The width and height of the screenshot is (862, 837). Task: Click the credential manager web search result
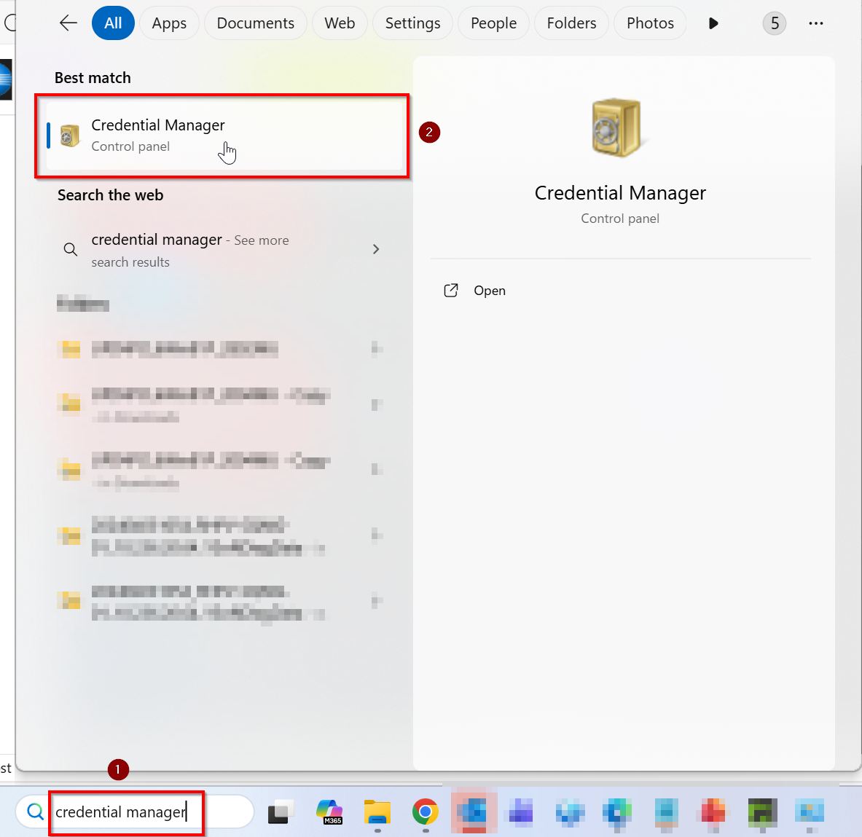(189, 249)
